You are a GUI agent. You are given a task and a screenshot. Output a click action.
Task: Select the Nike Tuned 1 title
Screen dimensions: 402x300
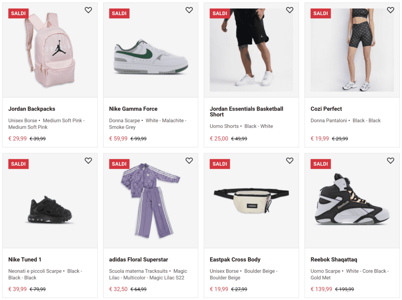point(25,260)
